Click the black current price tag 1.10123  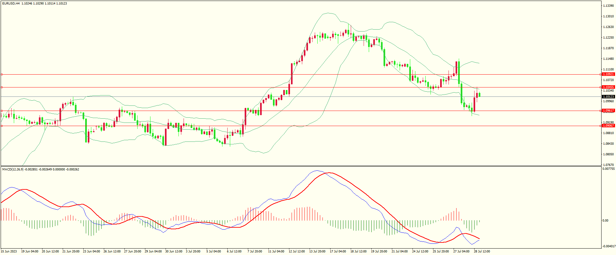click(x=608, y=97)
